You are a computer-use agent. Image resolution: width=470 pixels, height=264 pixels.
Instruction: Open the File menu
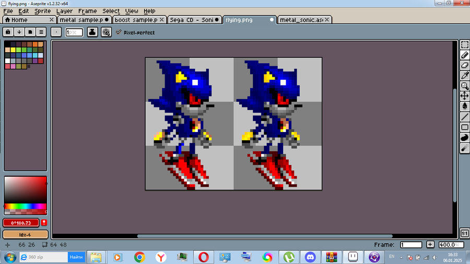[8, 11]
